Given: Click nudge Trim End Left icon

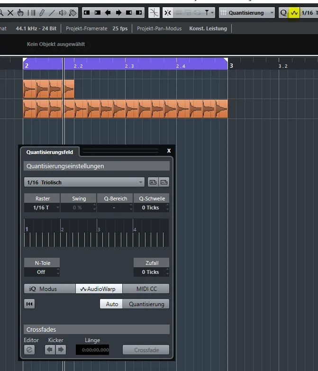Looking at the screenshot, I should pos(129,12).
